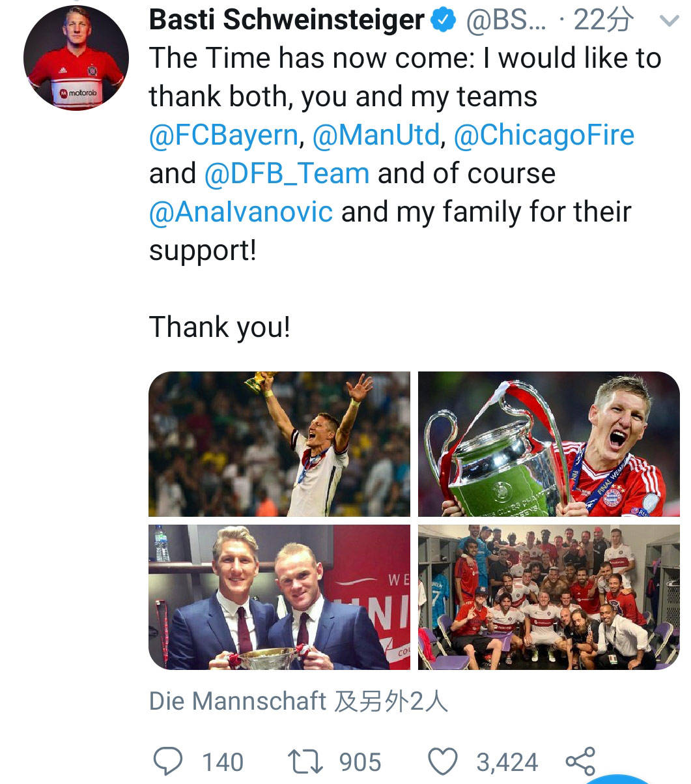
Task: View the Champions League trophy photo
Action: (549, 444)
